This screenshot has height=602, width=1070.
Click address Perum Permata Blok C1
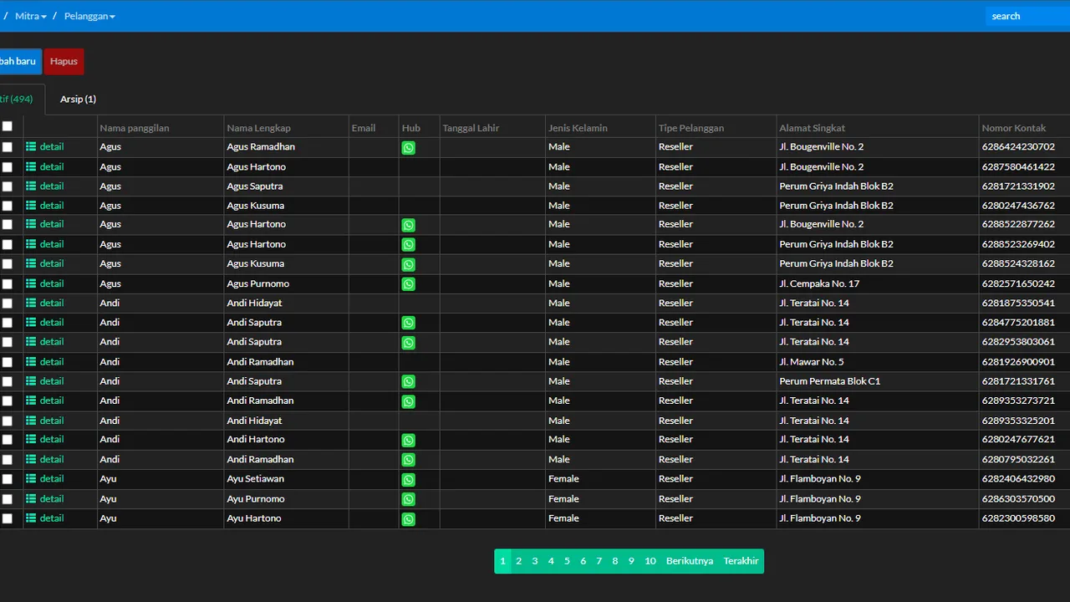pyautogui.click(x=830, y=381)
